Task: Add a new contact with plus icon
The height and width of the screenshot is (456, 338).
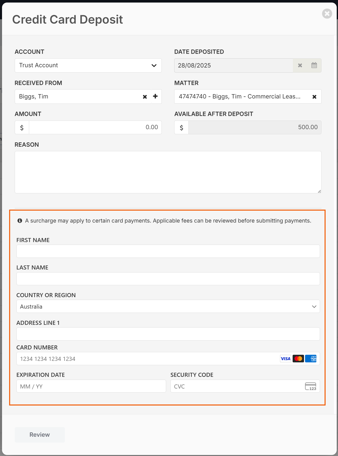Action: pyautogui.click(x=155, y=96)
